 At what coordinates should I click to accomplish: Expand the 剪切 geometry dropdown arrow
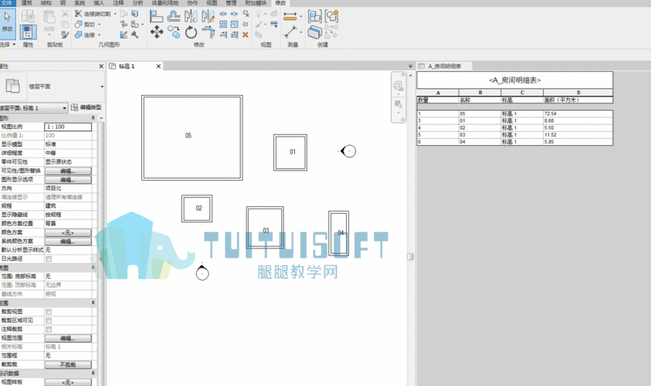pos(99,25)
